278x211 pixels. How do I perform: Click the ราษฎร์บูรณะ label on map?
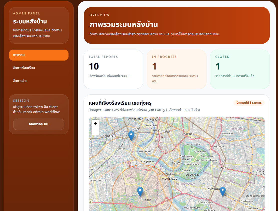148,161
